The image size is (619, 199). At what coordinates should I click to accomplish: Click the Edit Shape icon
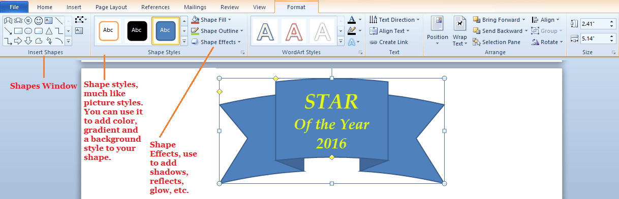coord(79,20)
